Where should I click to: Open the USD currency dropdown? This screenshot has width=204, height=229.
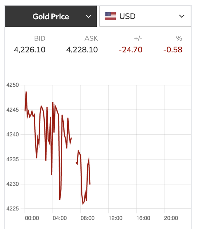click(145, 16)
